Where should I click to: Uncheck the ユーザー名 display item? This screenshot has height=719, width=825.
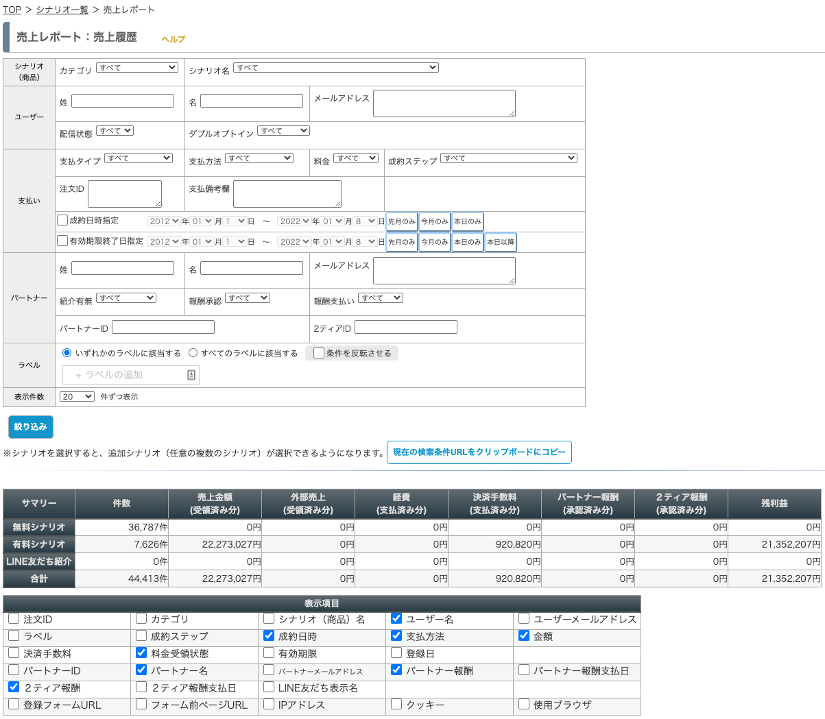point(396,618)
